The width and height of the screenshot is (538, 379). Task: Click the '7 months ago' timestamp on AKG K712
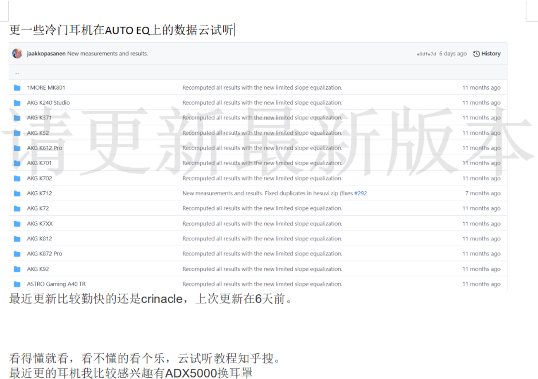[483, 193]
